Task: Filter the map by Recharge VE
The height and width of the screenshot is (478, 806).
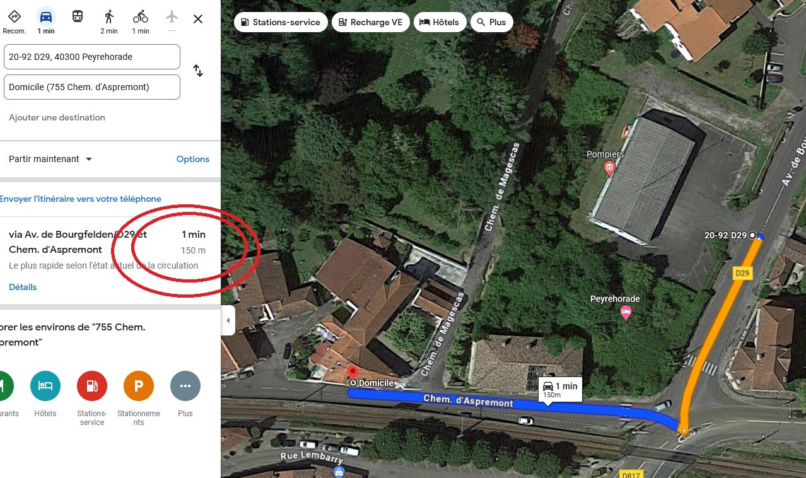Action: [x=370, y=22]
